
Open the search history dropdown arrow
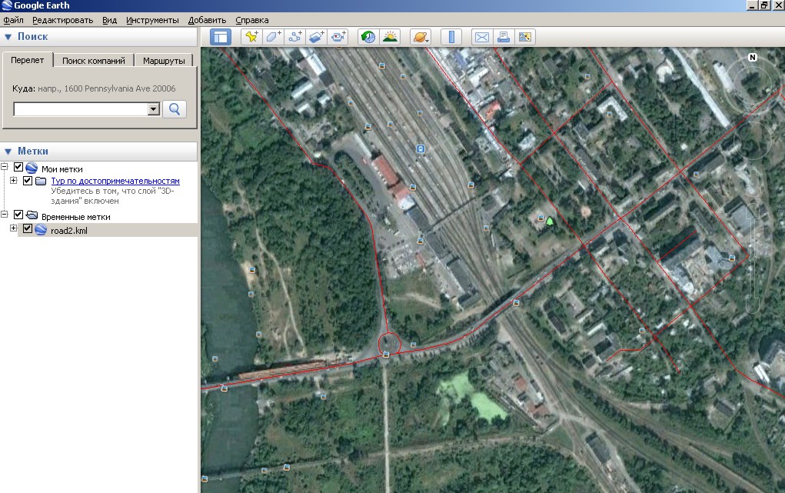(x=153, y=109)
